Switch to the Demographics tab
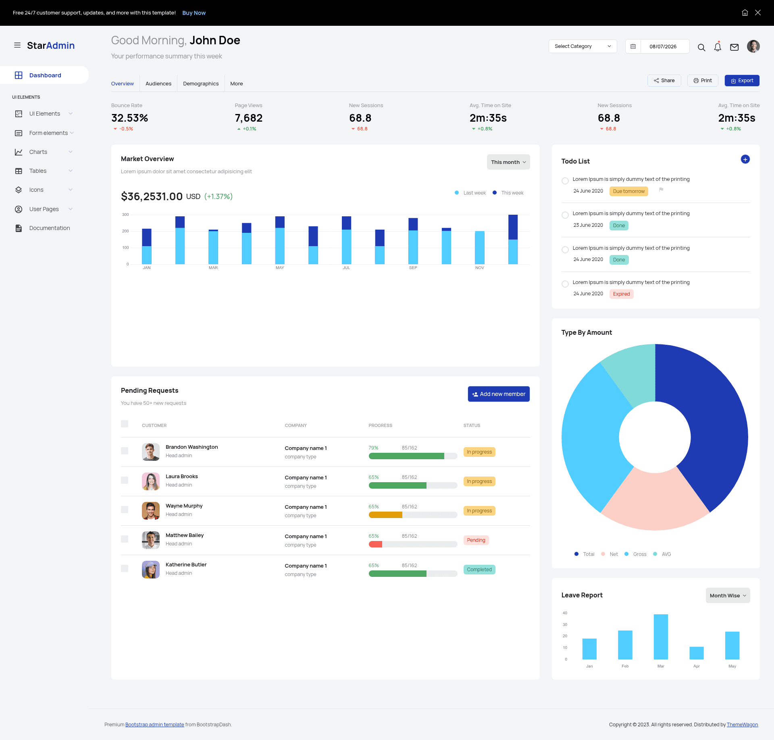Viewport: 774px width, 740px height. coord(201,83)
